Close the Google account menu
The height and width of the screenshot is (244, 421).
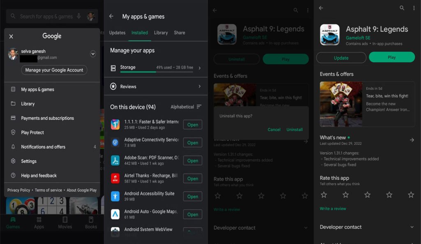[11, 36]
